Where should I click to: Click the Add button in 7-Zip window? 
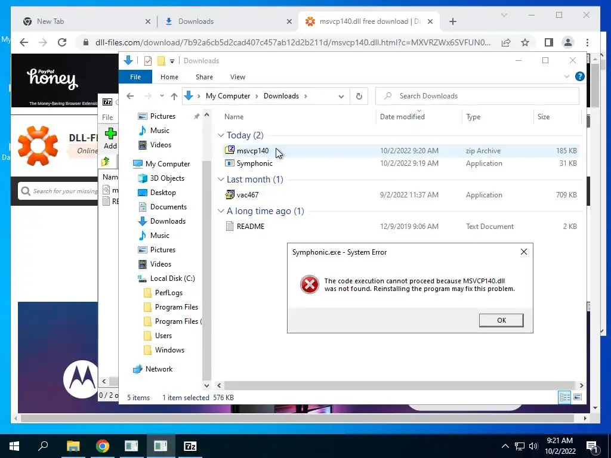tap(110, 138)
